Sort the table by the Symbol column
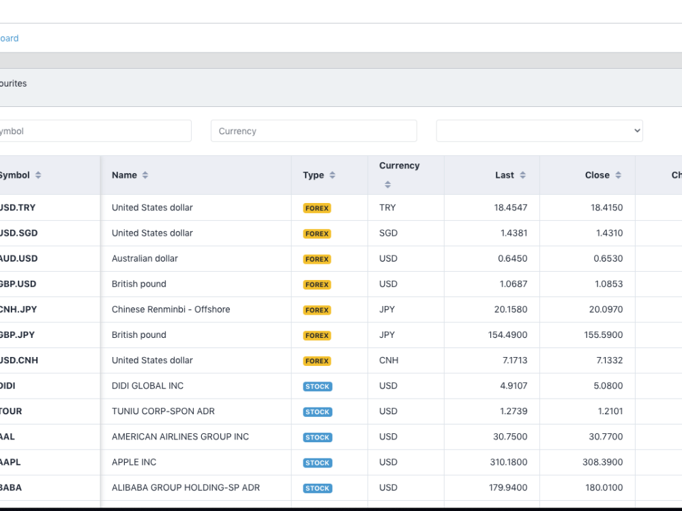Image resolution: width=682 pixels, height=511 pixels. click(x=38, y=174)
